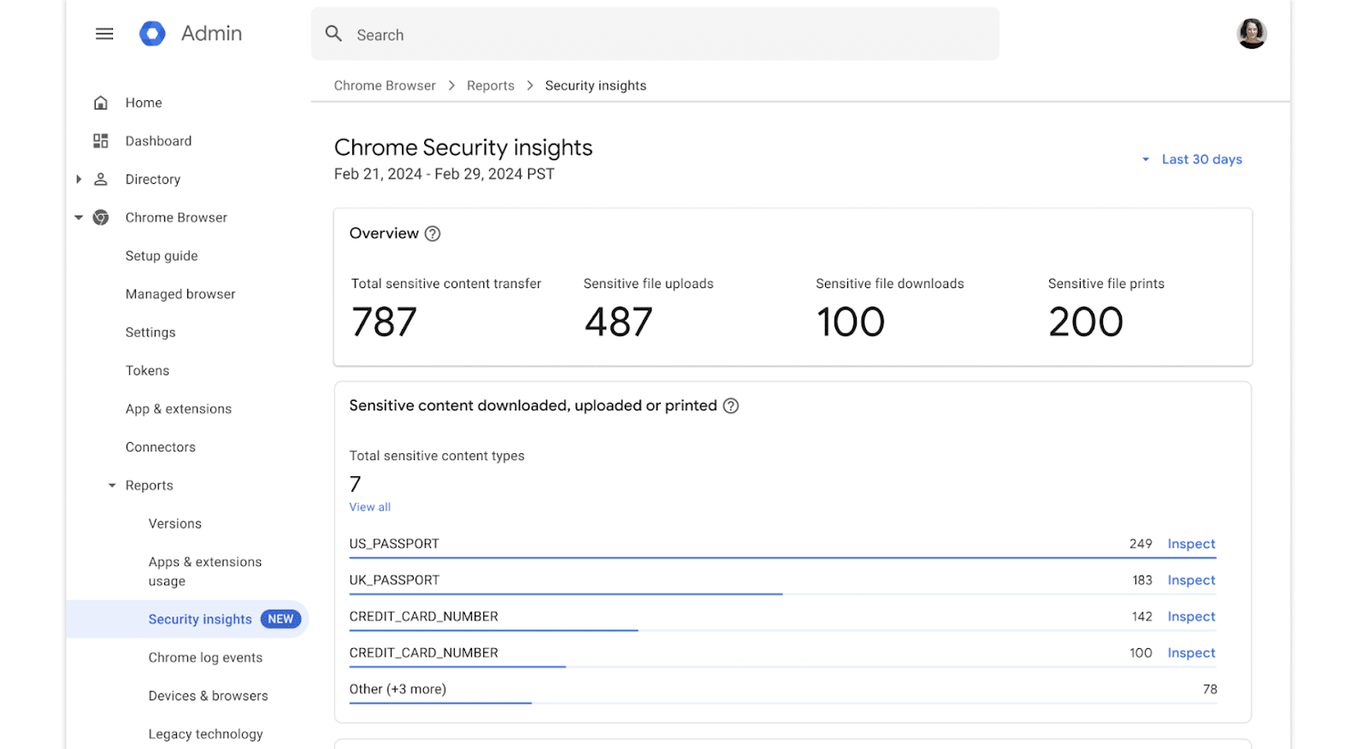Click the Overview help question icon
Screen dimensions: 1368x749
coord(433,234)
